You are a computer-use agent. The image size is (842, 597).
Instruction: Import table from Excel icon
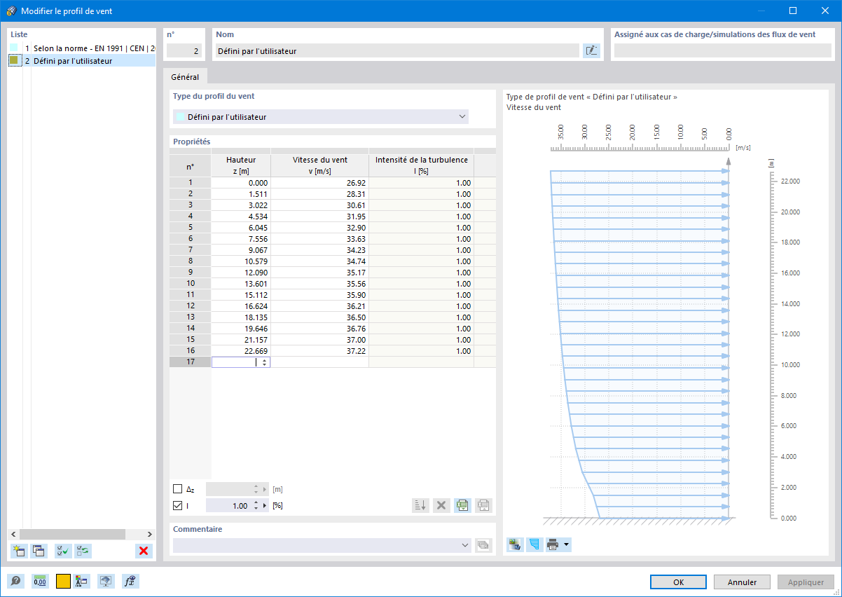coord(483,505)
